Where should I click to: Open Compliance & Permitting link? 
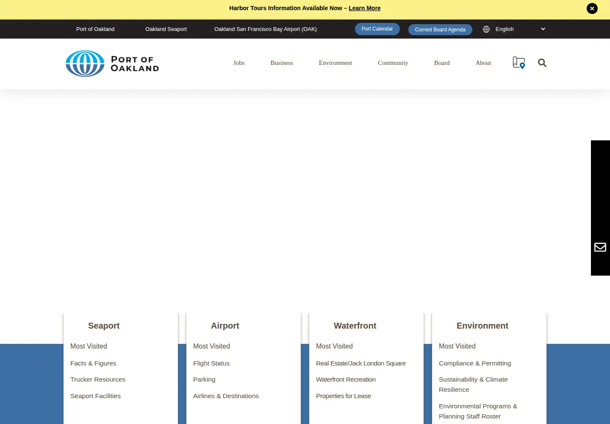[x=475, y=363]
